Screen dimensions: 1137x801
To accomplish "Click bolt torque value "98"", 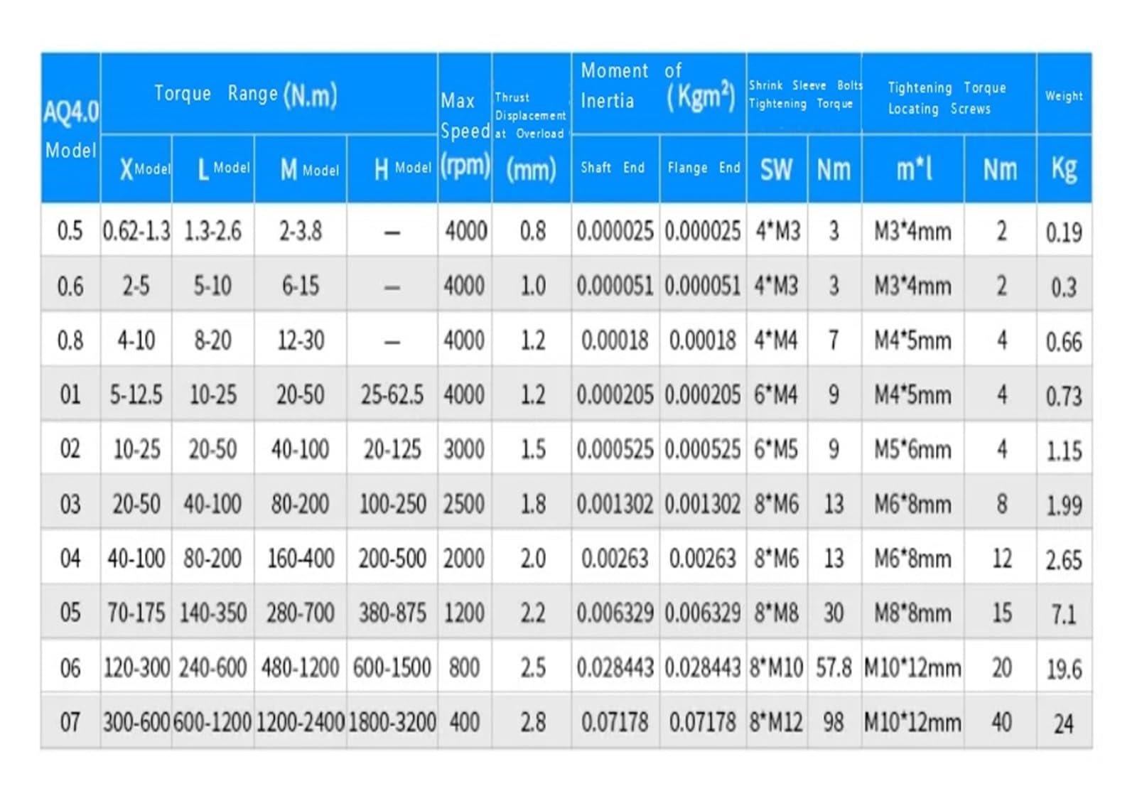I will tap(834, 723).
